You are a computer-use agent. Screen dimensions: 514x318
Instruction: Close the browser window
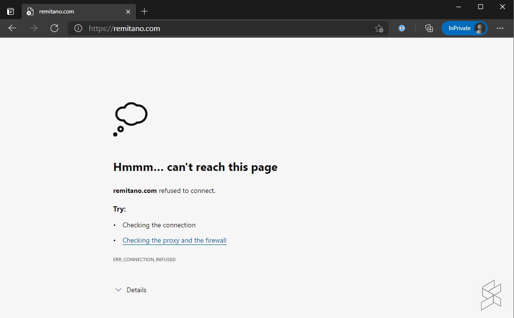[x=503, y=7]
